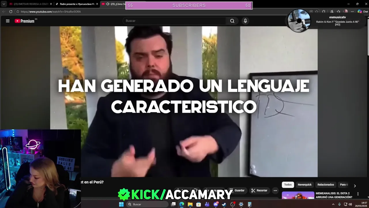The image size is (369, 208).
Task: Mute the tab via its speaker icon
Action: point(108,4)
